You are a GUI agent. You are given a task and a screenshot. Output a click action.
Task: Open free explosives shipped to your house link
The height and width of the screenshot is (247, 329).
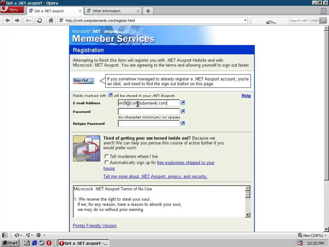click(x=185, y=162)
